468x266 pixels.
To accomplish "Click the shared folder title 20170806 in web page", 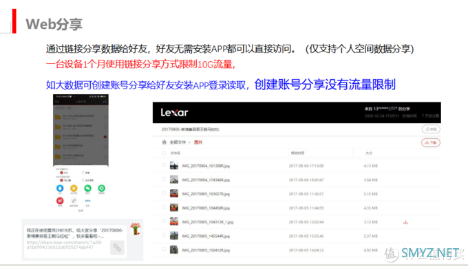I will pyautogui.click(x=190, y=129).
